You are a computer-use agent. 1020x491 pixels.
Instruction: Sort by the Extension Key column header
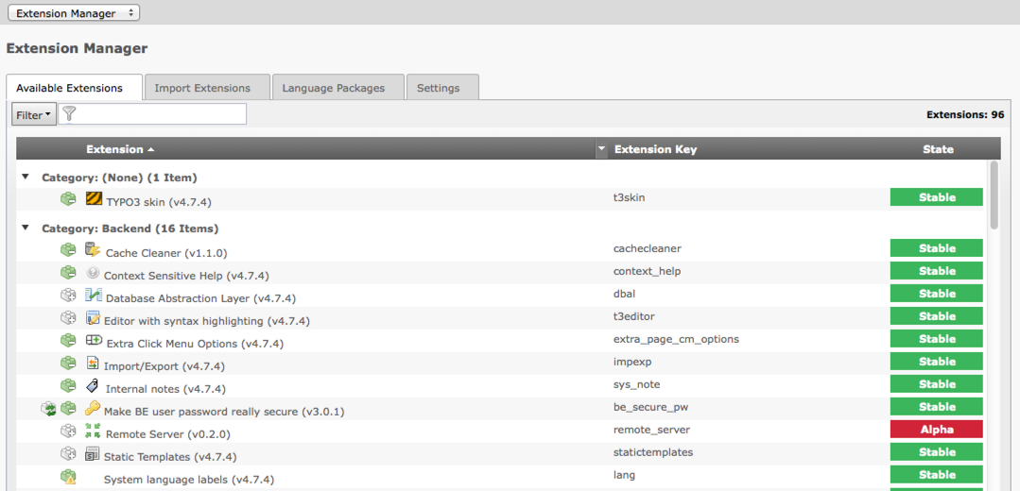coord(656,149)
